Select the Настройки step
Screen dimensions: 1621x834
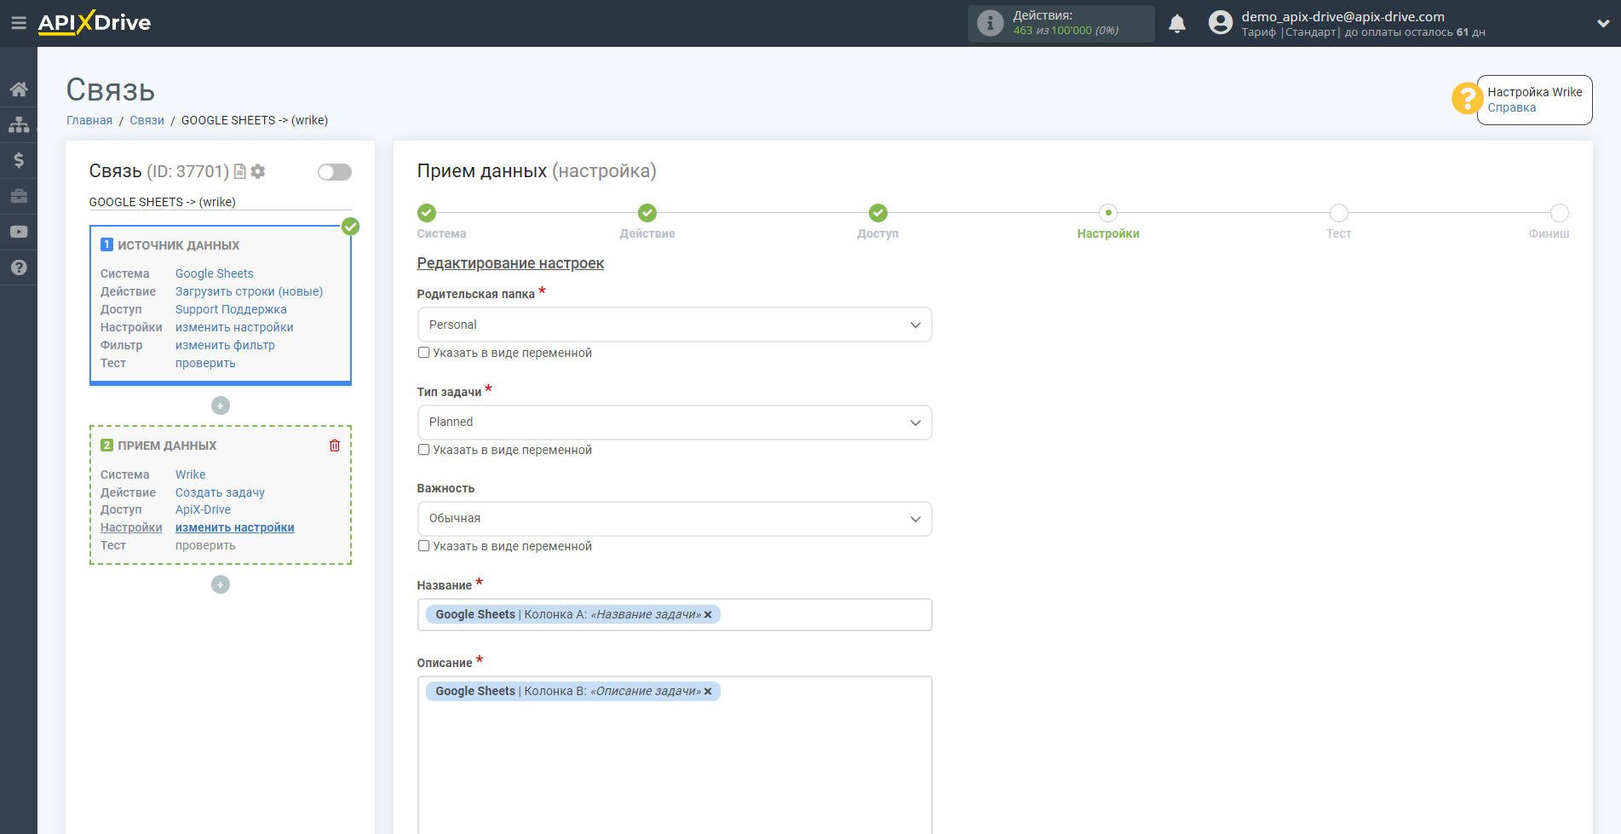[x=1108, y=213]
